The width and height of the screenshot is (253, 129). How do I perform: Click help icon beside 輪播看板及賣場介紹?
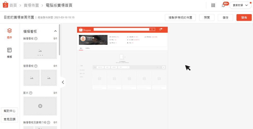(x=48, y=122)
